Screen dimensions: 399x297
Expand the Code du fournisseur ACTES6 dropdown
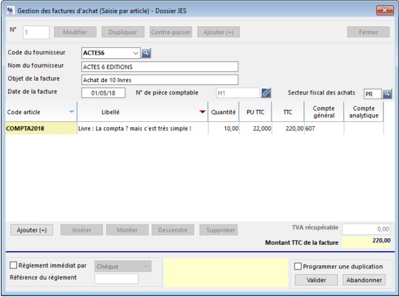136,53
